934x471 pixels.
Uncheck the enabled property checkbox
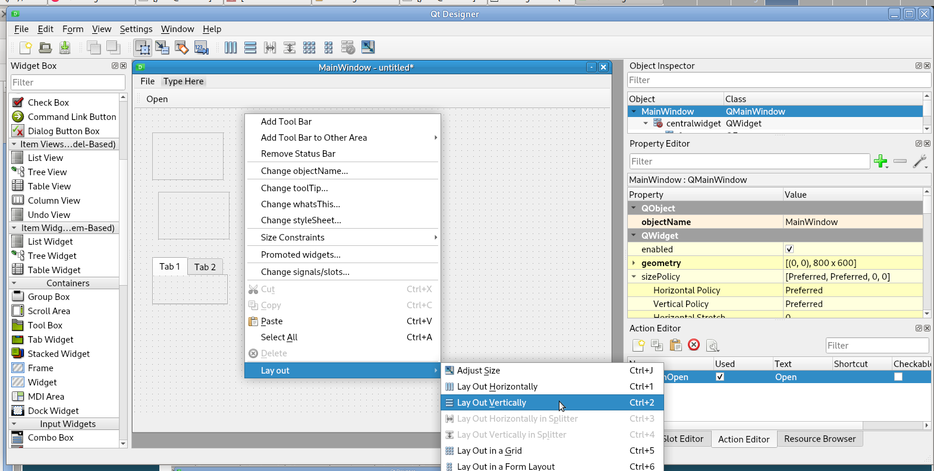790,249
